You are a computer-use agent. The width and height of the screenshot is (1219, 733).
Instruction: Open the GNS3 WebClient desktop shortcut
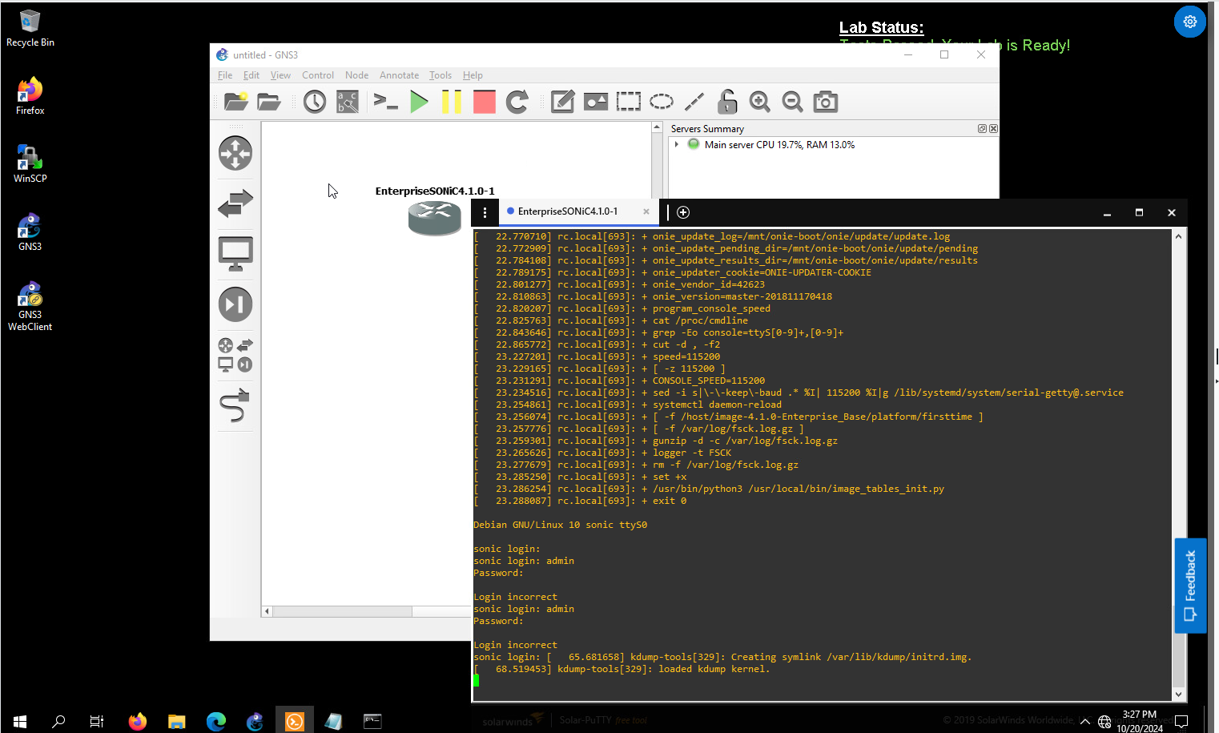coord(30,306)
